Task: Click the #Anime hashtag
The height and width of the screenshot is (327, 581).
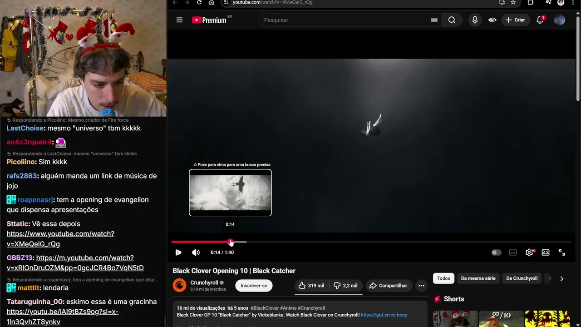Action: 288,308
